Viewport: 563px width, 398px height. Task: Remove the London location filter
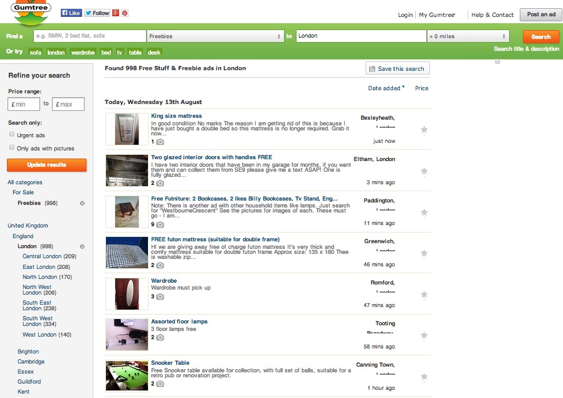[x=82, y=246]
